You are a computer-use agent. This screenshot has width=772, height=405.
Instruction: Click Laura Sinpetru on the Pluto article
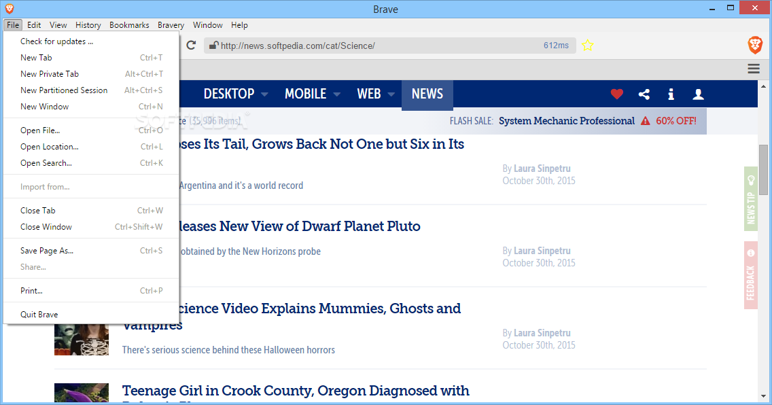click(542, 251)
